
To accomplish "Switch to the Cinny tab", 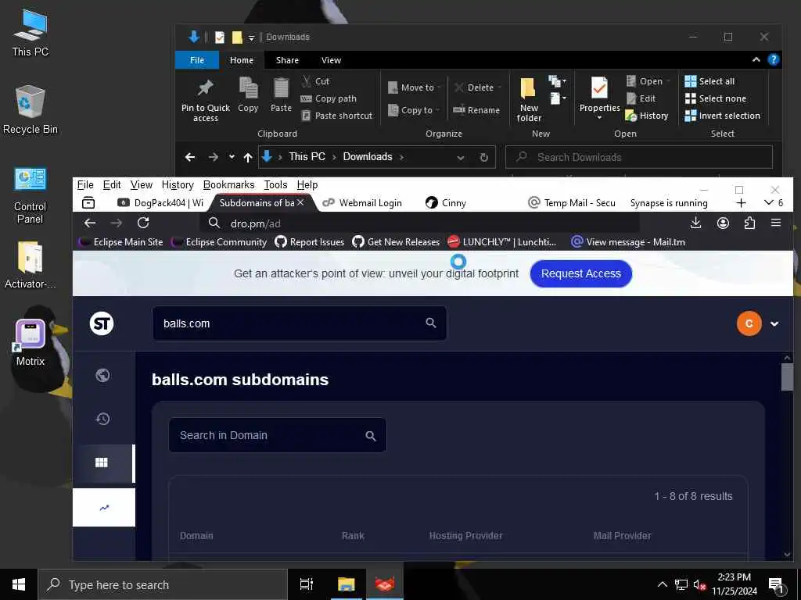I will tap(447, 203).
